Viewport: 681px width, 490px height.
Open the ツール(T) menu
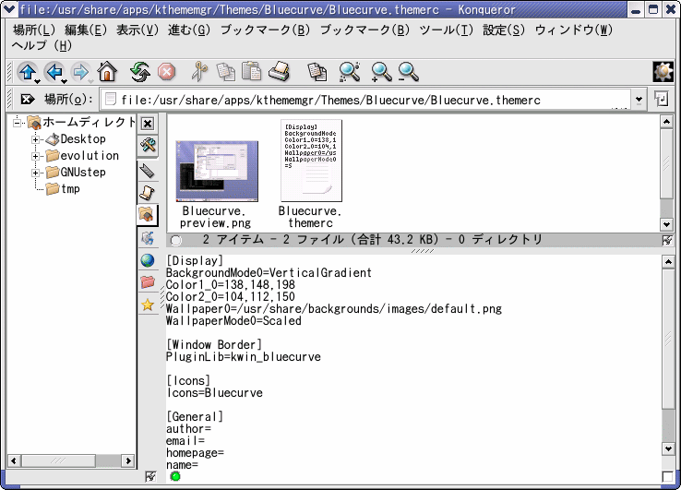[x=446, y=30]
